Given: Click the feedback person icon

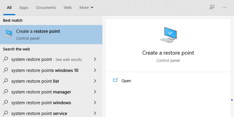Looking at the screenshot, I should tap(212, 7).
